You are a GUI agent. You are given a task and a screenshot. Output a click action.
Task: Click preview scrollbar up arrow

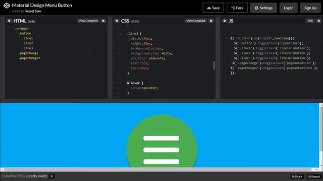pyautogui.click(x=321, y=105)
